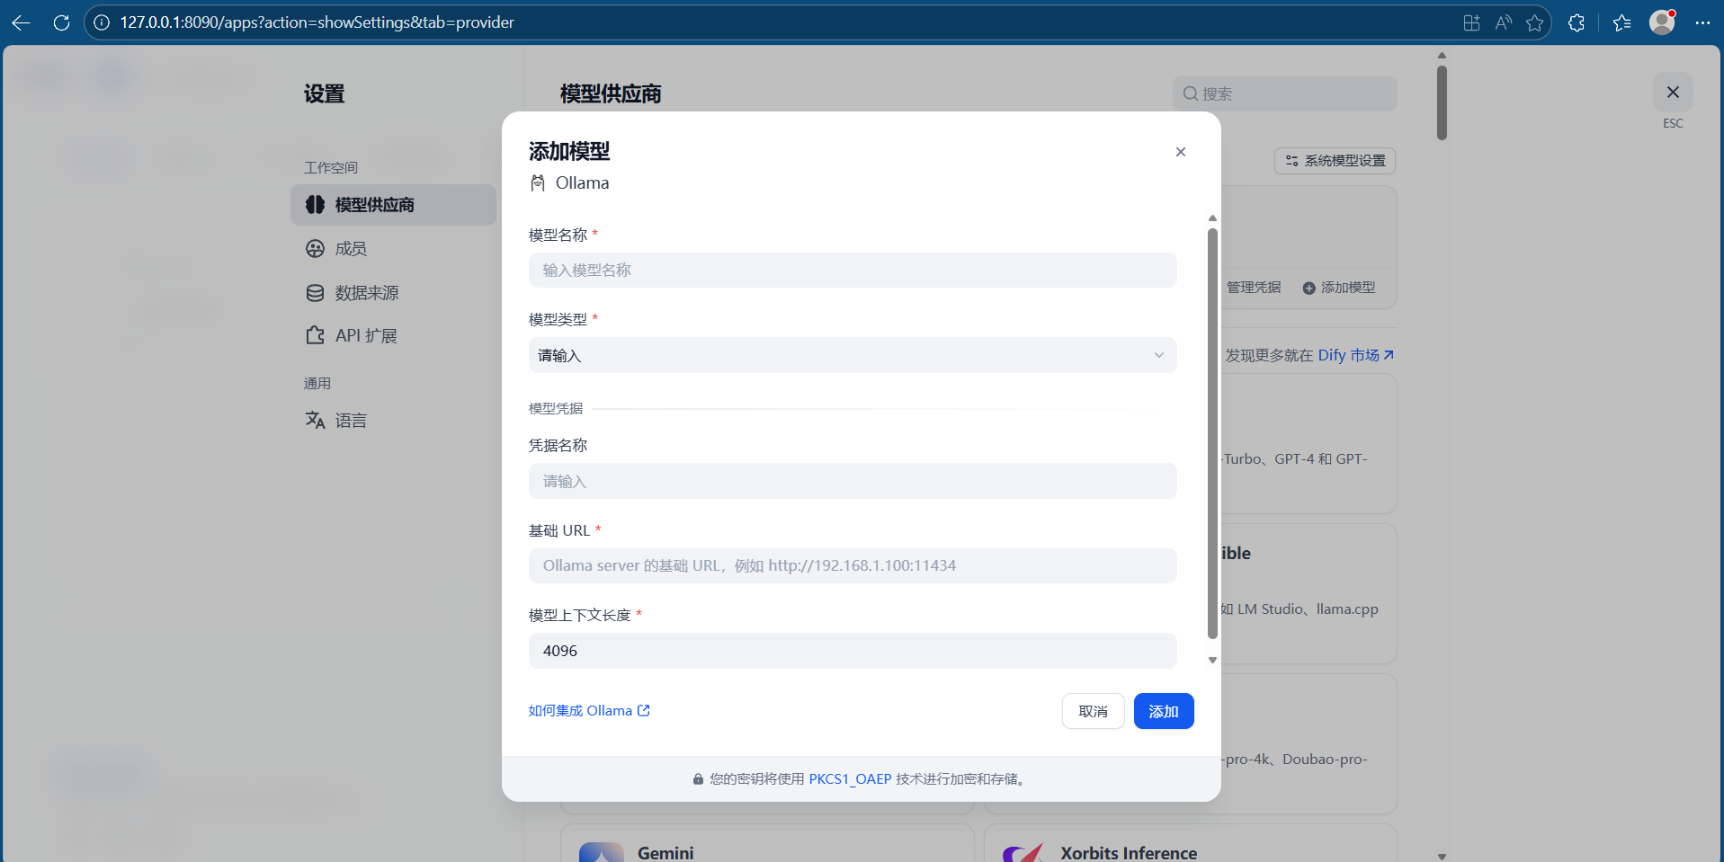Image resolution: width=1724 pixels, height=862 pixels.
Task: Close the 添加模型 dialog with the X icon
Action: pos(1181,152)
